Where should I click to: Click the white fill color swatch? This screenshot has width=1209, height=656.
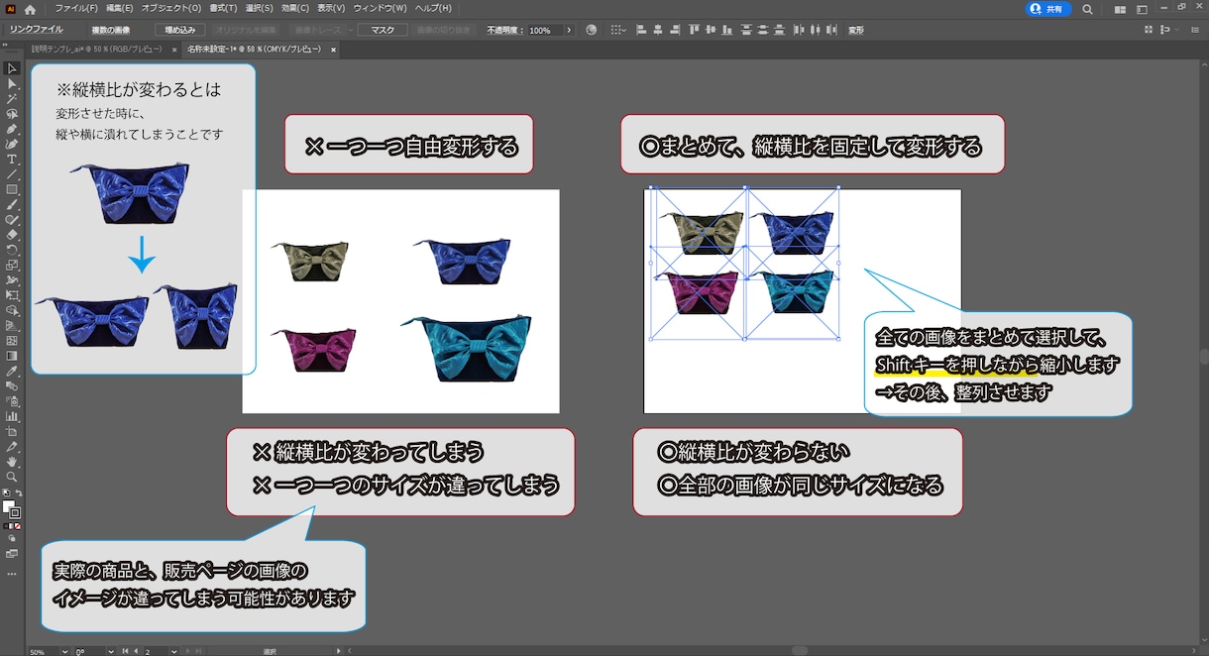tap(9, 506)
